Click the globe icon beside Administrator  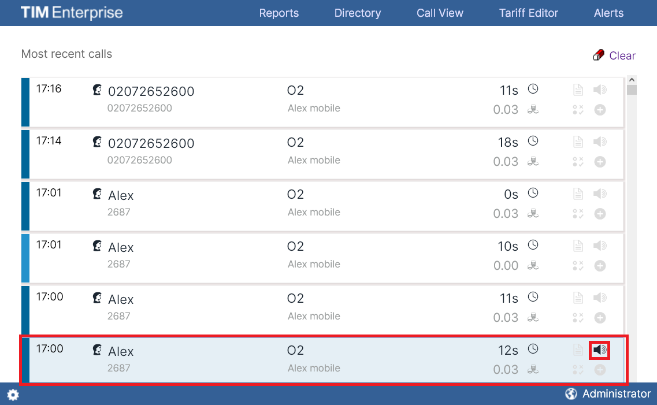click(571, 394)
